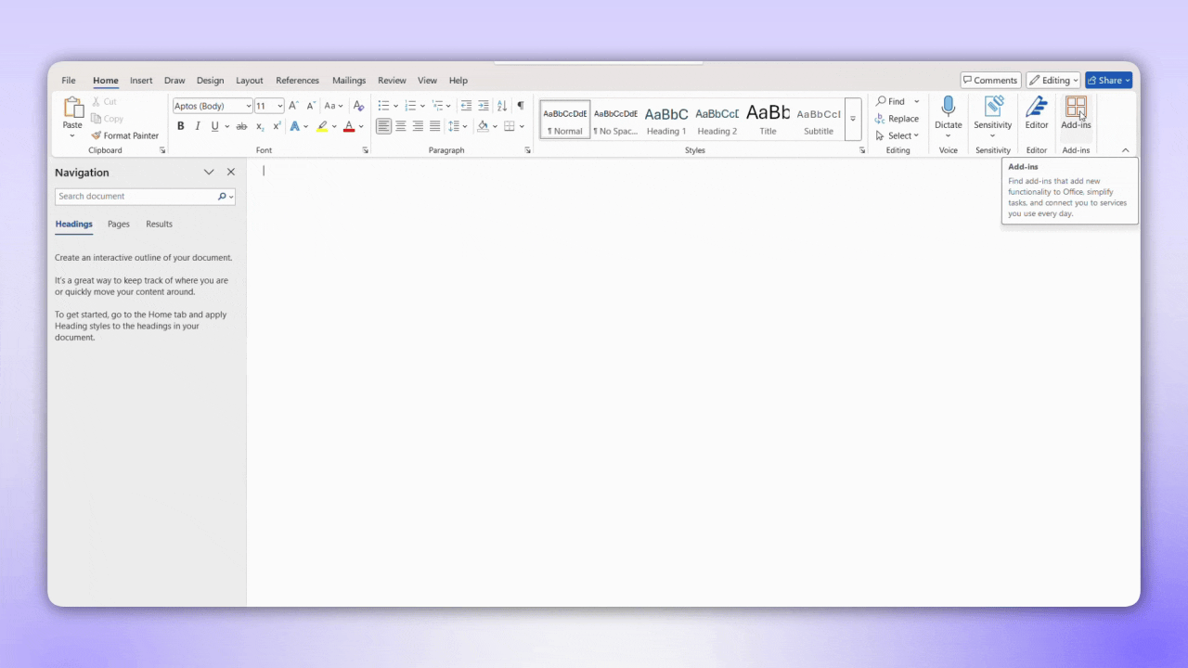Activate the Format Painter tool

point(124,135)
